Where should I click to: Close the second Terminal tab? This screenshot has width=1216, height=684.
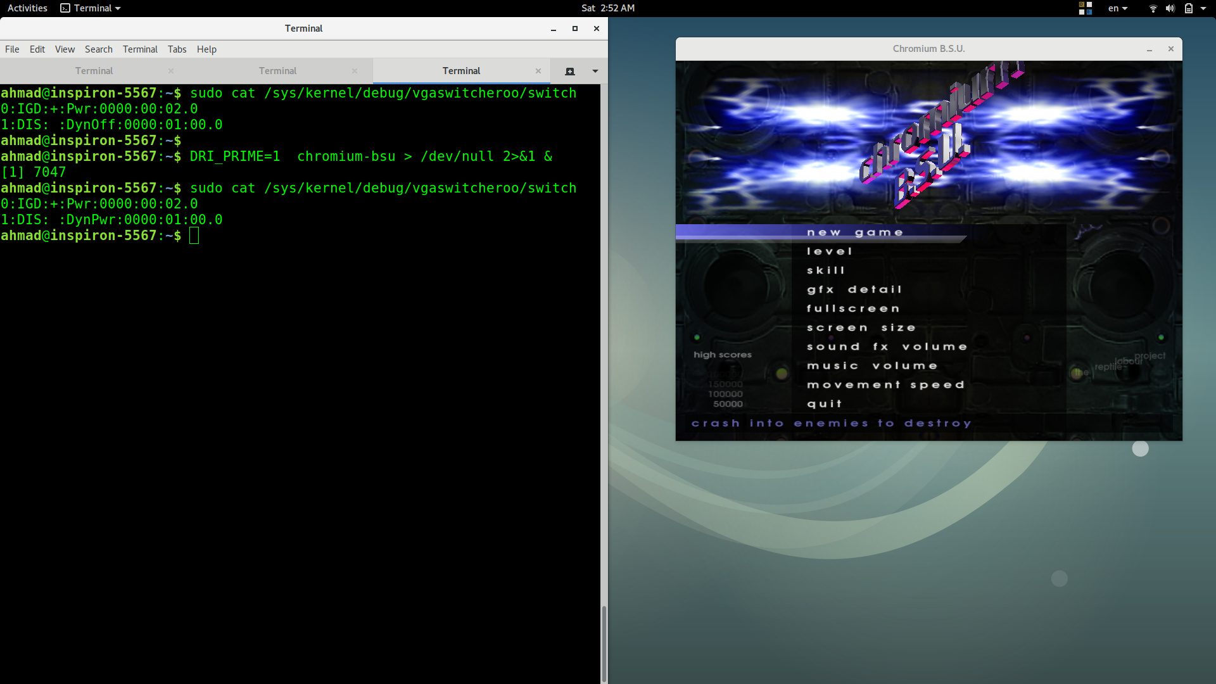tap(355, 71)
